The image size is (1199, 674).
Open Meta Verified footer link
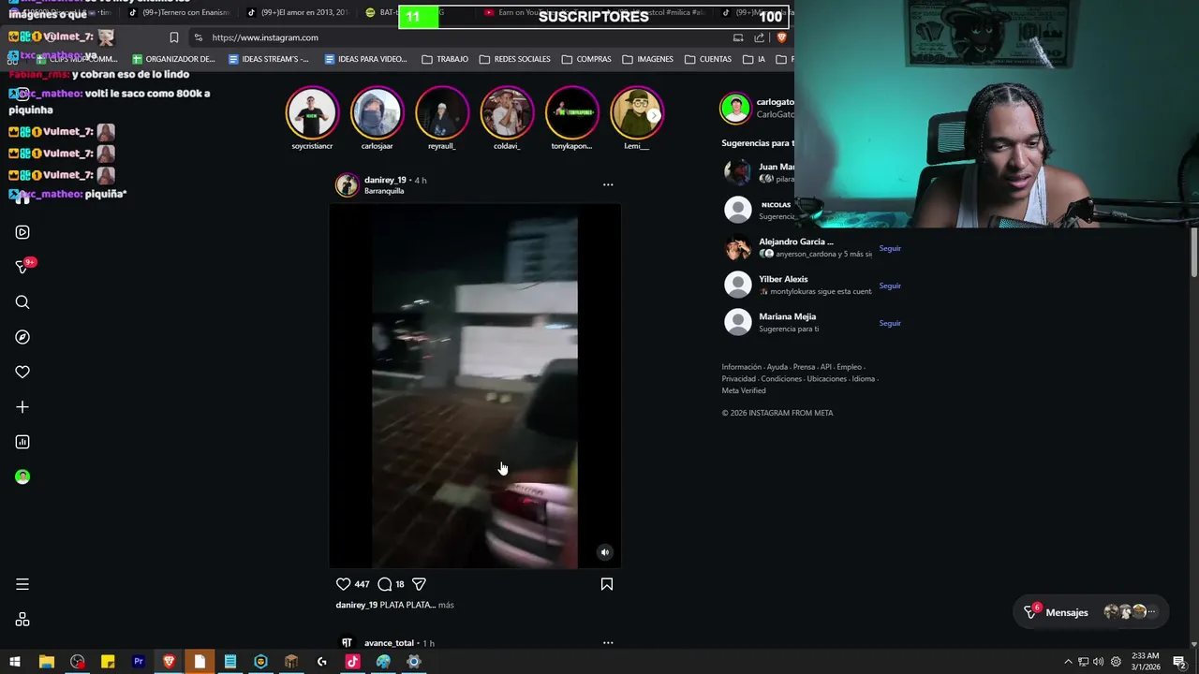click(743, 390)
